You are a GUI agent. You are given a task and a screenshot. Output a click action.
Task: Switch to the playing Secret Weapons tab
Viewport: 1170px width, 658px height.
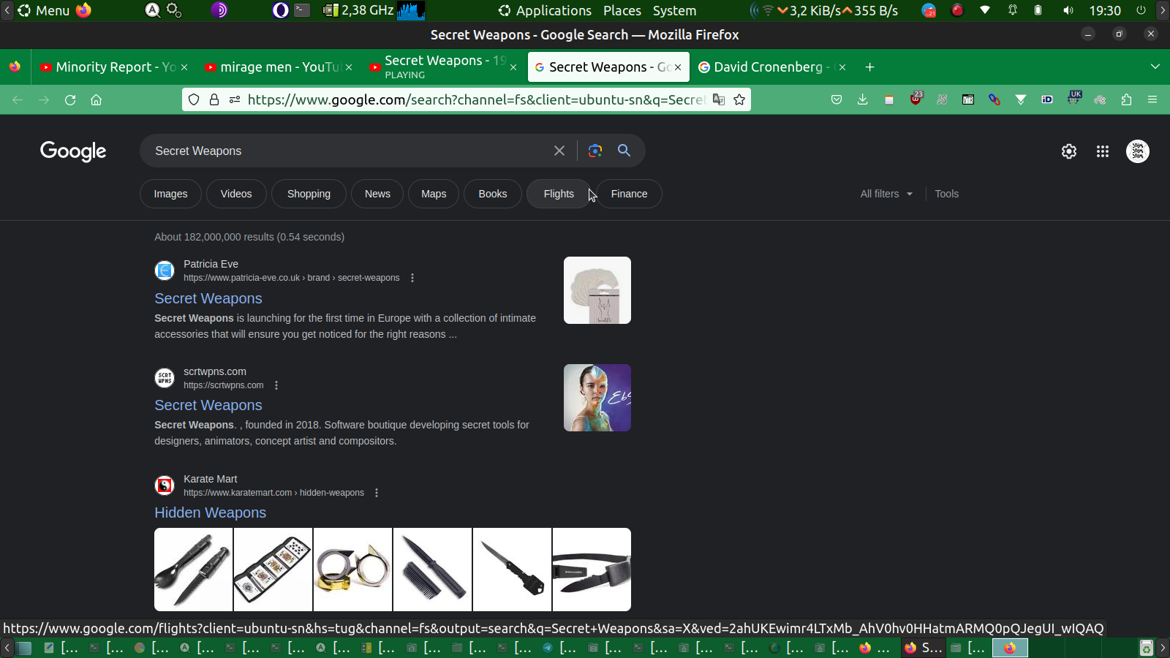click(x=442, y=67)
